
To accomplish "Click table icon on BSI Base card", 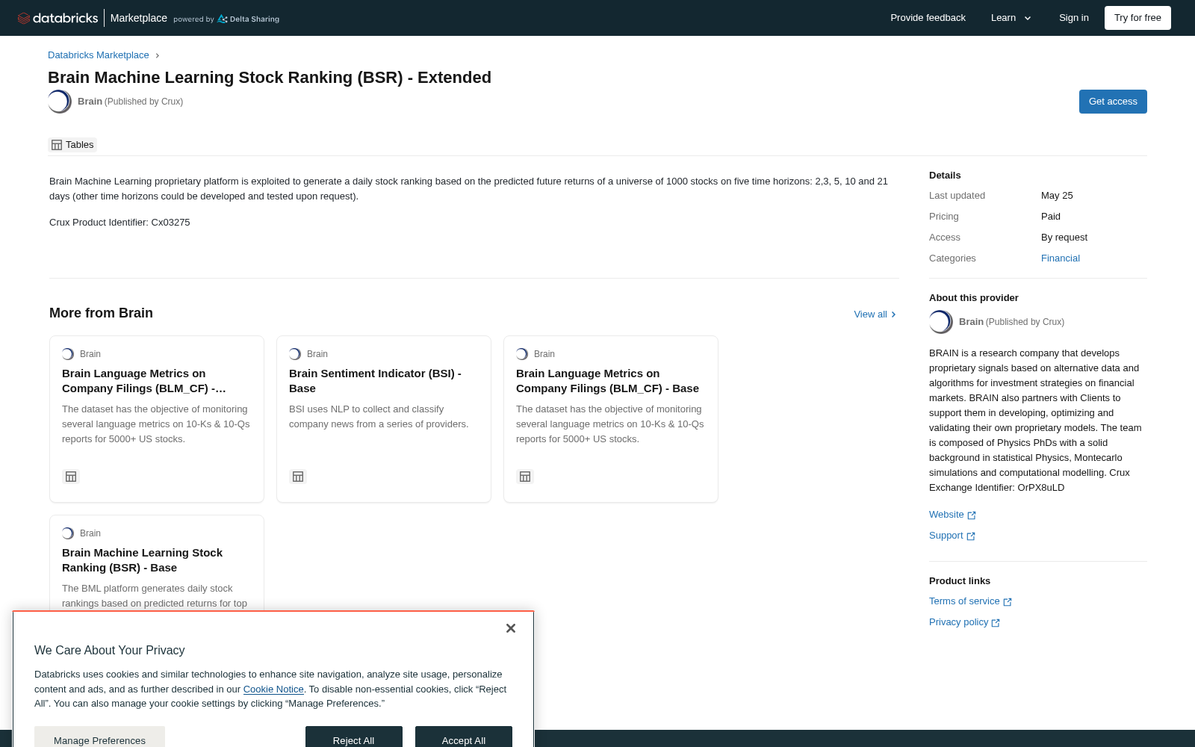I will [298, 477].
